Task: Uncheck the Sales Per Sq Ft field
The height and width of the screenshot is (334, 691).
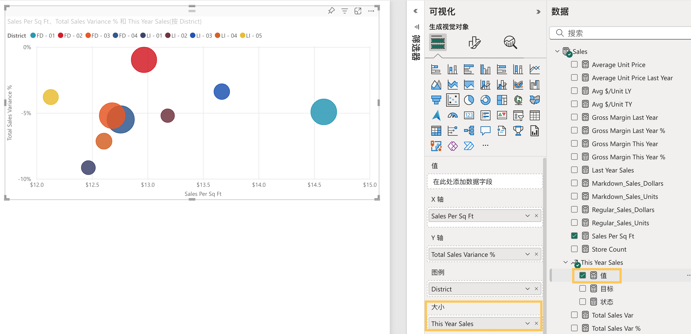Action: (x=574, y=236)
